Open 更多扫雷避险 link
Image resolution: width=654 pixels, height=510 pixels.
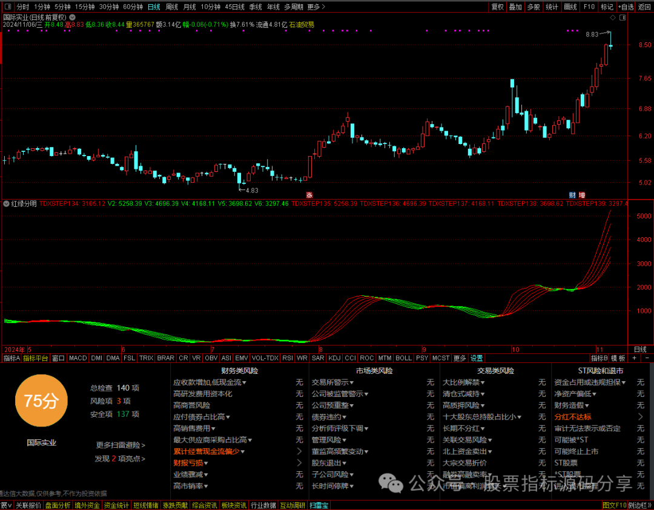coord(121,445)
